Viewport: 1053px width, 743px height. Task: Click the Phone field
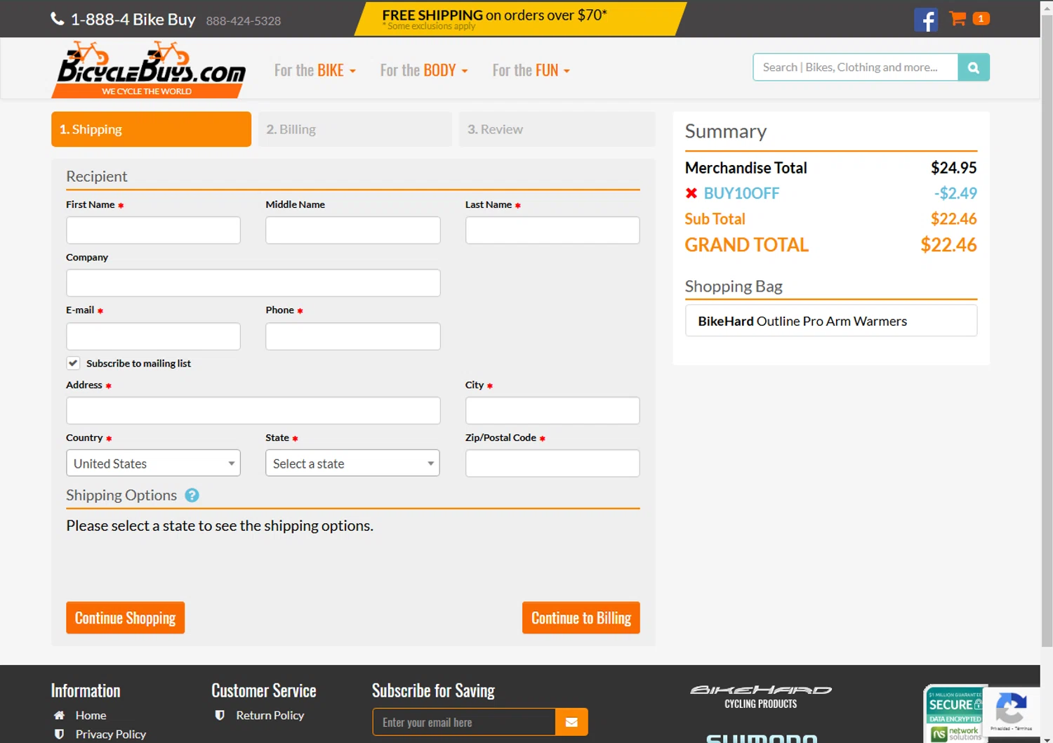353,336
